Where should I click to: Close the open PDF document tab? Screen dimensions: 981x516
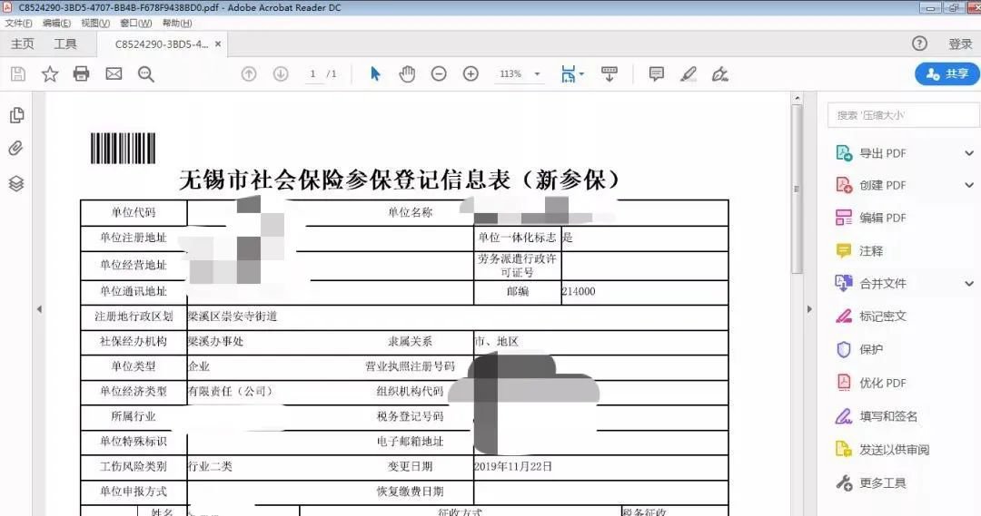tap(218, 44)
